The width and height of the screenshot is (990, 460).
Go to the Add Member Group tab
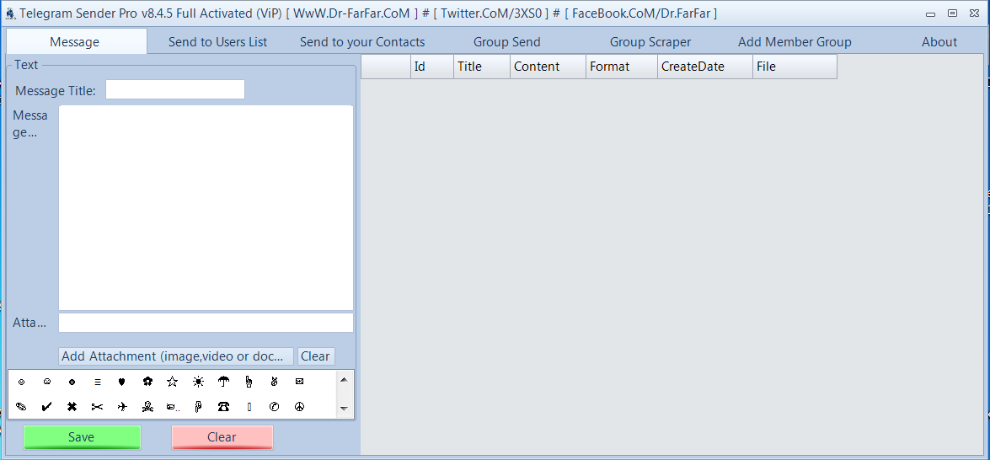[x=795, y=42]
